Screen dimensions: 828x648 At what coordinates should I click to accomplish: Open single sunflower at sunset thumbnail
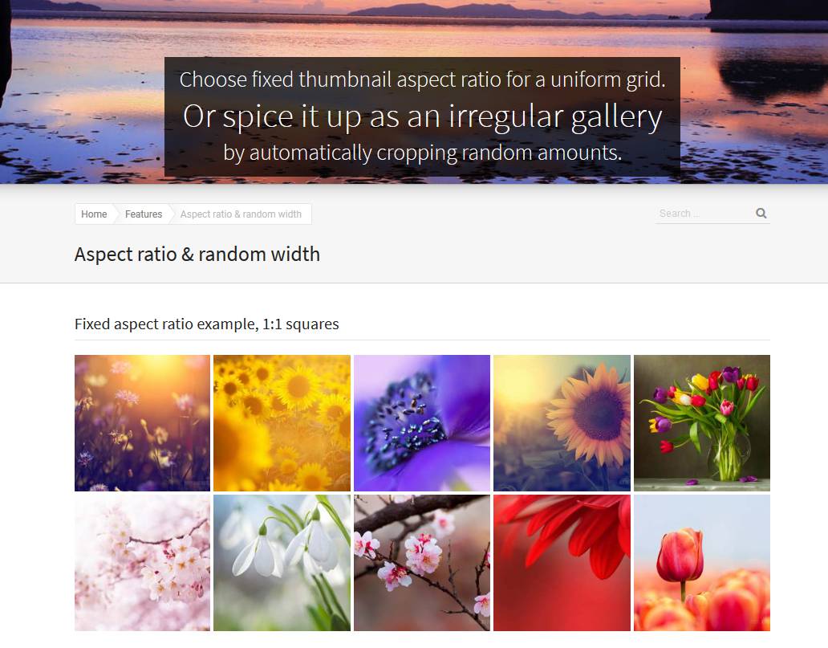[562, 423]
